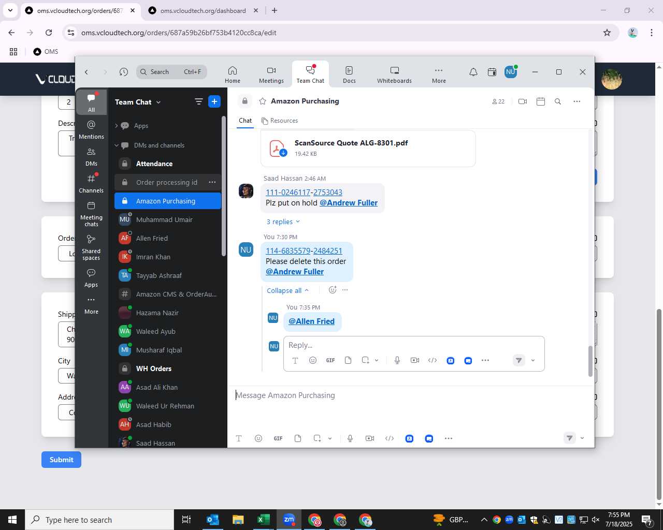Screen dimensions: 663x530
Task: Record video message in main composer
Action: pos(370,438)
